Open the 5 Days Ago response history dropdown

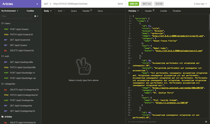pos(200,4)
